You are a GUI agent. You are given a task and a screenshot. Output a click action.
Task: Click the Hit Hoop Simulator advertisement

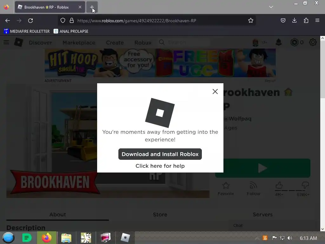tap(160, 63)
